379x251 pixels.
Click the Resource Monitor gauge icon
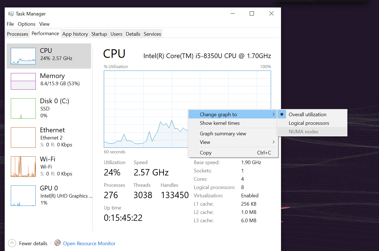58,243
